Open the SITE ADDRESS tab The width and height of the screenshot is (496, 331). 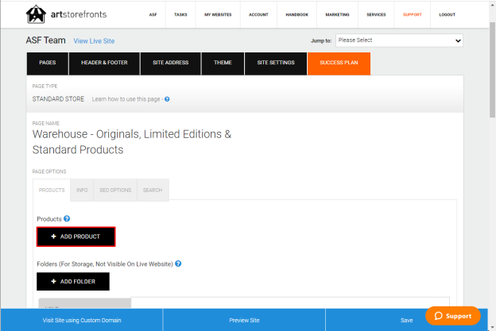tap(170, 64)
